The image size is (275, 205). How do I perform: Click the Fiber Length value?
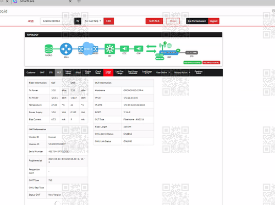point(127,127)
